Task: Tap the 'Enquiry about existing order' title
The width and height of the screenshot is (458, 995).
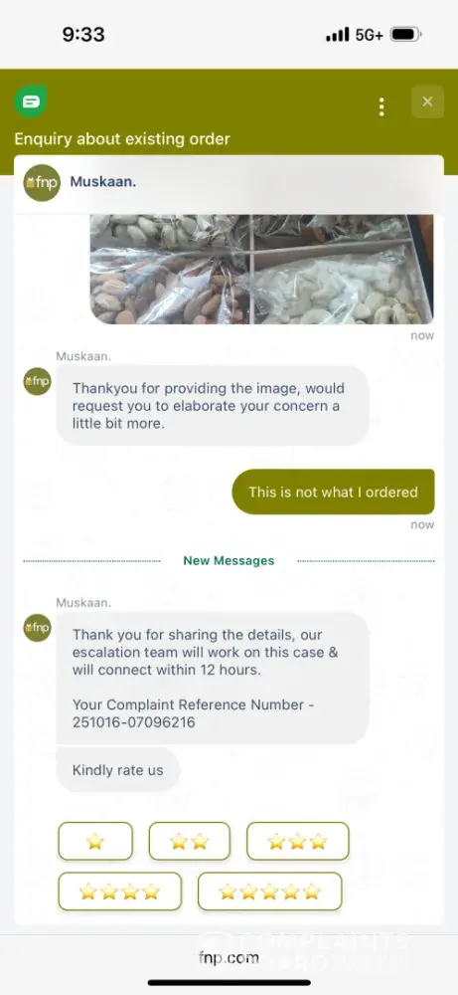Action: point(122,139)
